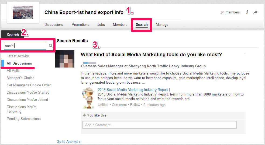The width and height of the screenshot is (265, 145).
Task: Select All Polls in sidebar
Action: coord(13,71)
